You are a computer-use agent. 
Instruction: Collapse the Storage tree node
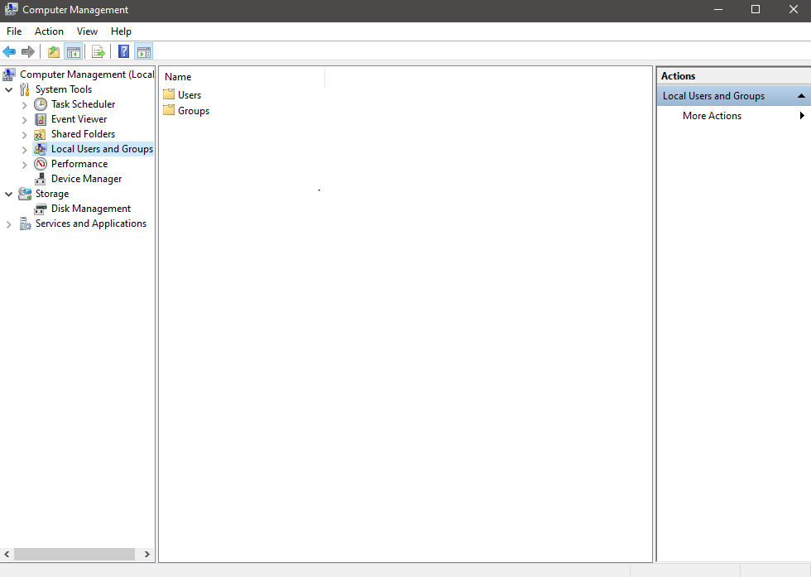[x=9, y=195]
